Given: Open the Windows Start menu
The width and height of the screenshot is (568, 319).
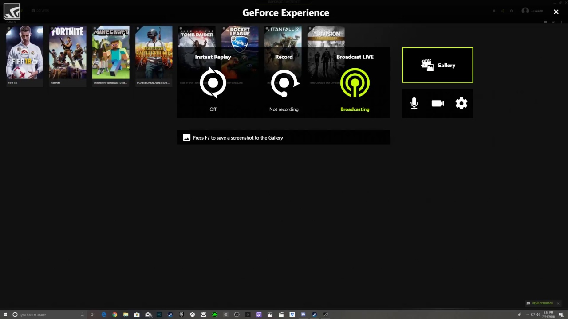Looking at the screenshot, I should pyautogui.click(x=5, y=315).
